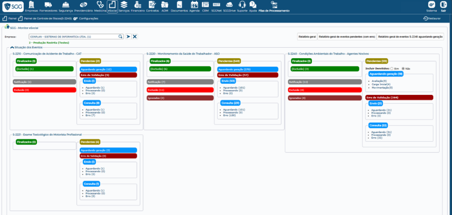Open the Financeiro money bag icon
Screen dimensions: 452x215
point(138,5)
